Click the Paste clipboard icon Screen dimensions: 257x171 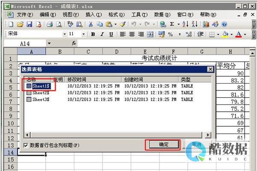click(x=109, y=24)
